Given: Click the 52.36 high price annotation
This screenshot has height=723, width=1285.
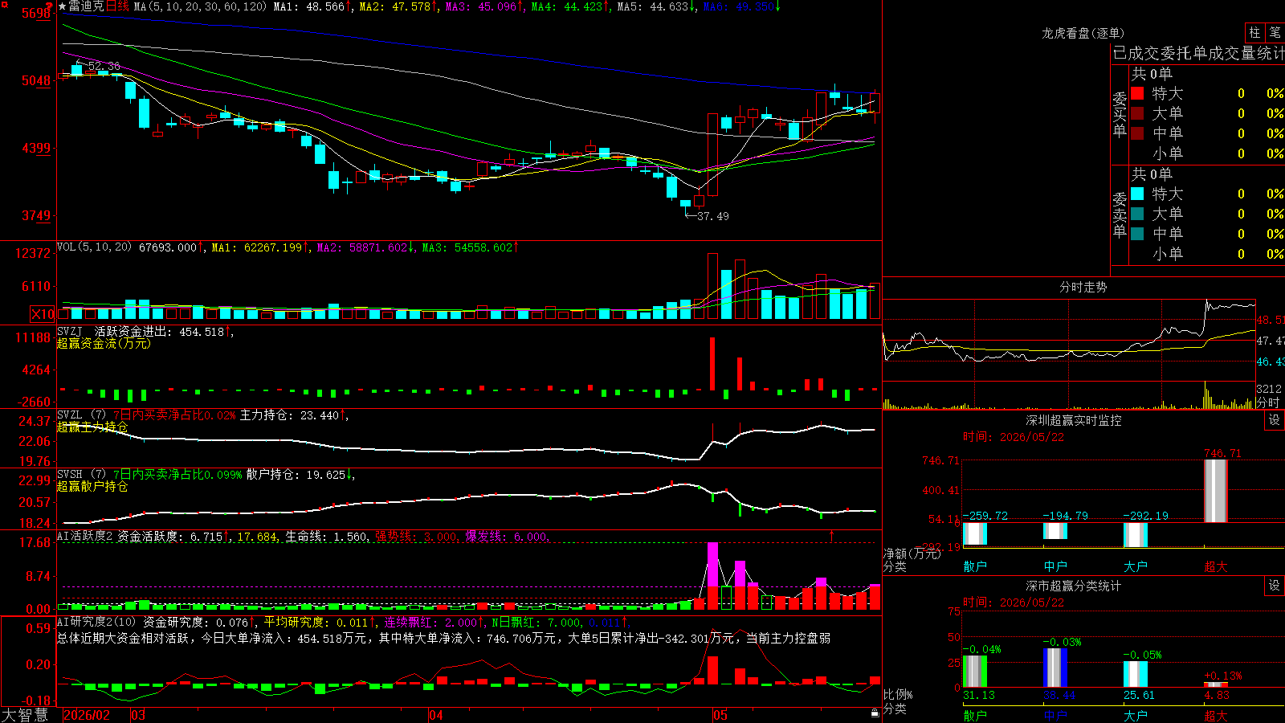Looking at the screenshot, I should 104,66.
